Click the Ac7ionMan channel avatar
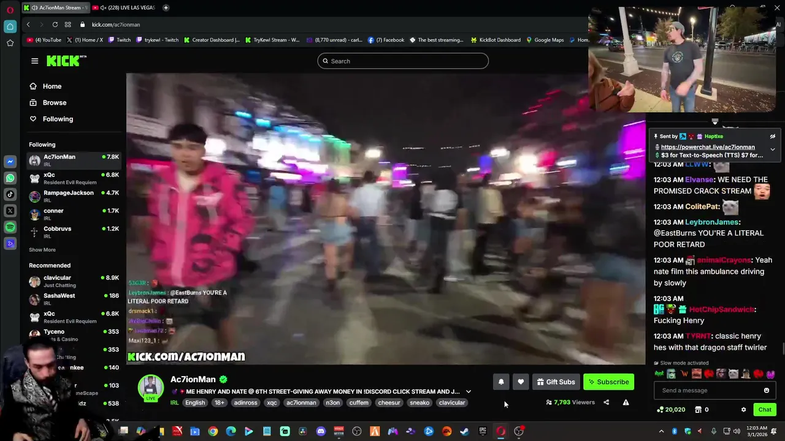 pos(150,387)
